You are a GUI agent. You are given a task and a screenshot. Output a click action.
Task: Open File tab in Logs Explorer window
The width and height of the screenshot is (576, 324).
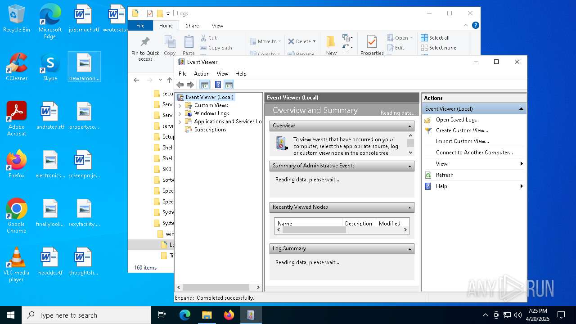(x=140, y=26)
